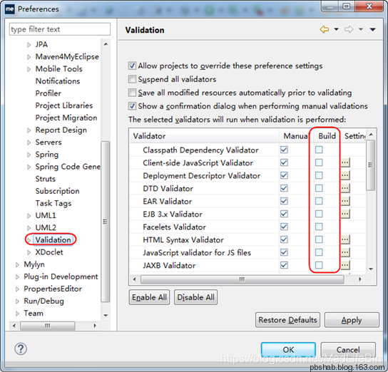Open settings for EJB 3.x Validator
This screenshot has height=372, width=388.
tap(345, 214)
